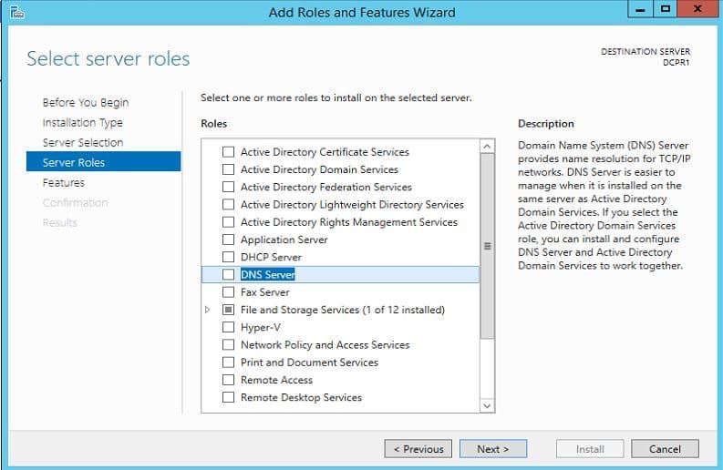Minimize the wizard window

point(640,9)
